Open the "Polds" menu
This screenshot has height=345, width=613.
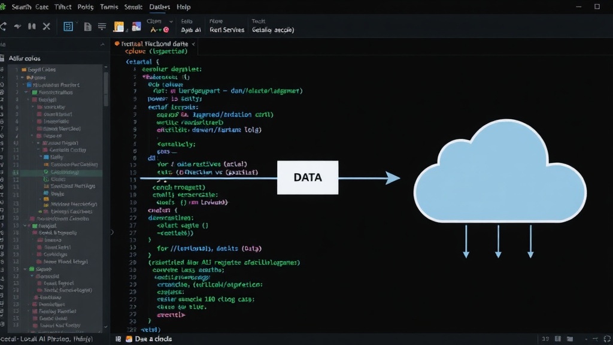point(86,7)
